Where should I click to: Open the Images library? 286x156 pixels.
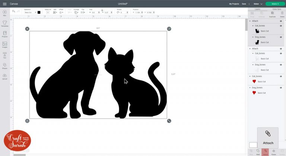tap(4, 44)
